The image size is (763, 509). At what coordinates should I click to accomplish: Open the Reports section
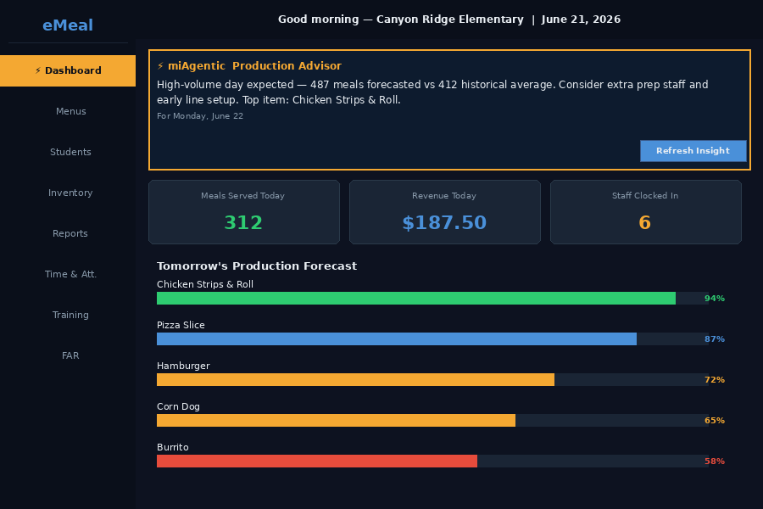(70, 233)
